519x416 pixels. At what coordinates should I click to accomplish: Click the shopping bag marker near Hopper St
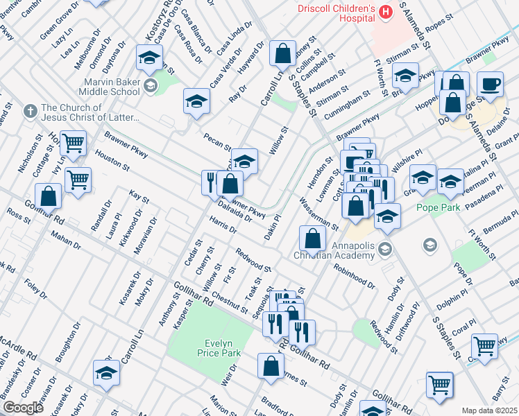[x=453, y=104]
